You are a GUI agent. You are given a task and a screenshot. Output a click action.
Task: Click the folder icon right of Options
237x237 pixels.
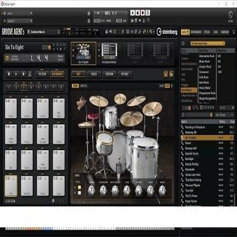(172, 74)
